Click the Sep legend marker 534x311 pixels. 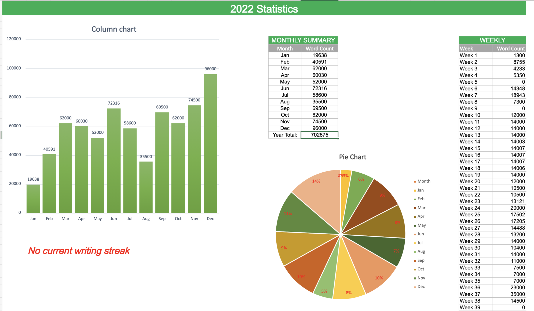415,260
